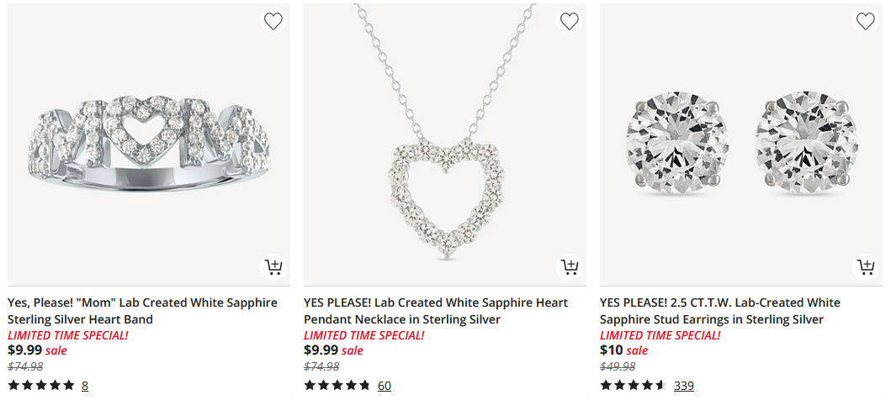Screen dimensions: 891x400
Task: Save the stud earrings to favorites
Action: tap(866, 21)
